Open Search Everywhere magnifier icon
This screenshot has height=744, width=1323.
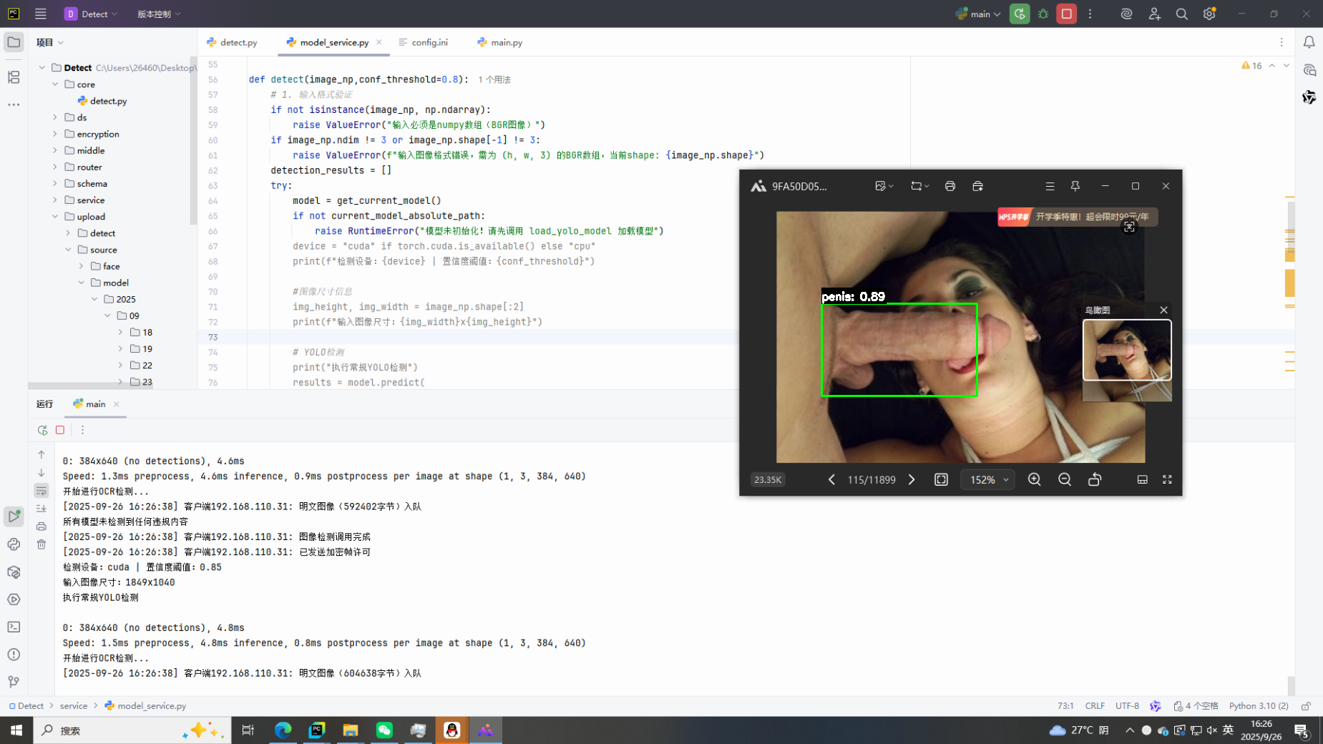[1181, 14]
